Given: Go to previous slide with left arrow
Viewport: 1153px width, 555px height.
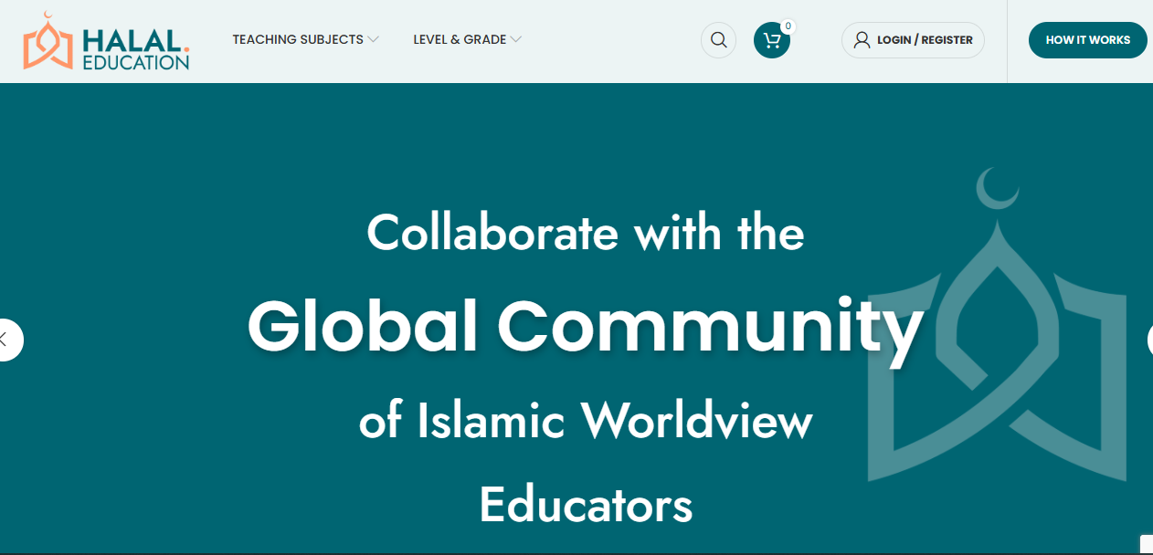Looking at the screenshot, I should (x=5, y=340).
